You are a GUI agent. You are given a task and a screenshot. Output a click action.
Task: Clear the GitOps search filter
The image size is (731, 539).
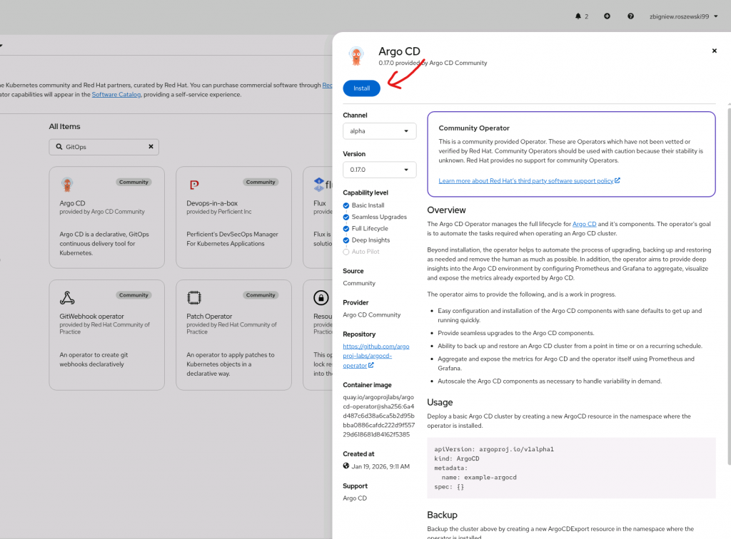click(151, 146)
